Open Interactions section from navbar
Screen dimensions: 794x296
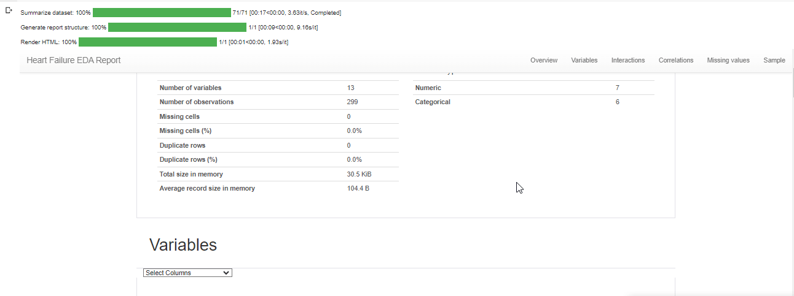(628, 60)
